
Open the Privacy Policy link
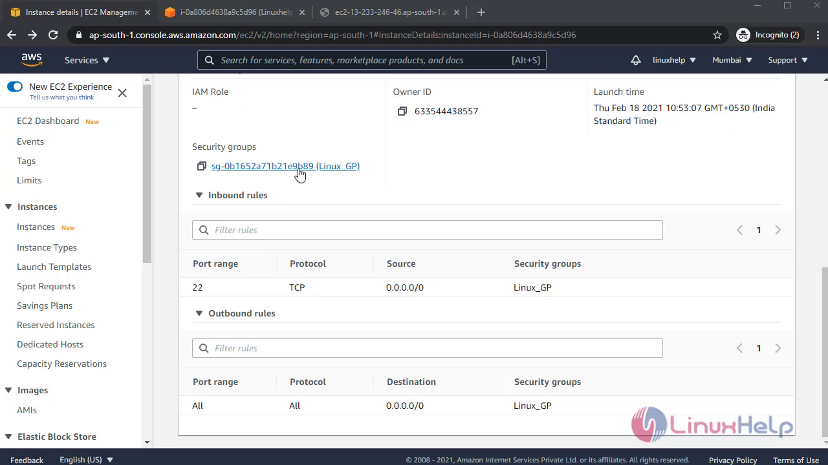[733, 460]
